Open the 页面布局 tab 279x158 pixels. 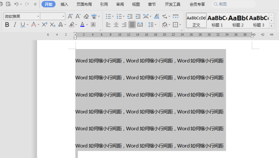[84, 4]
